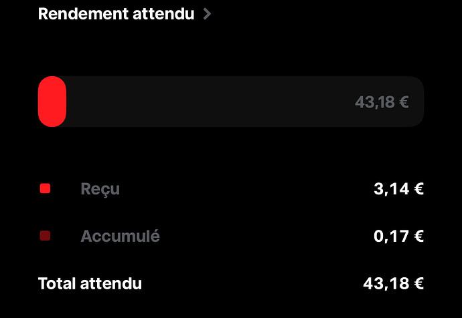The image size is (462, 318).
Task: Click the grey euro symbol inside the progress bar
Action: click(x=404, y=102)
